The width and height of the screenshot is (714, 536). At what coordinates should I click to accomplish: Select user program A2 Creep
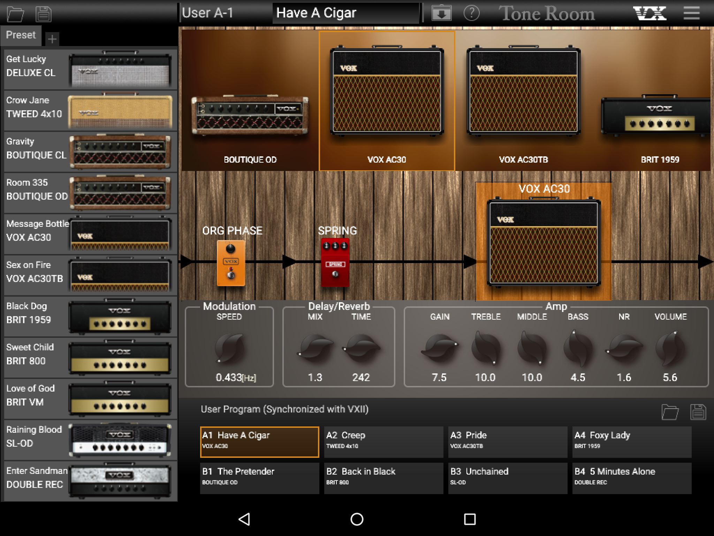point(383,442)
